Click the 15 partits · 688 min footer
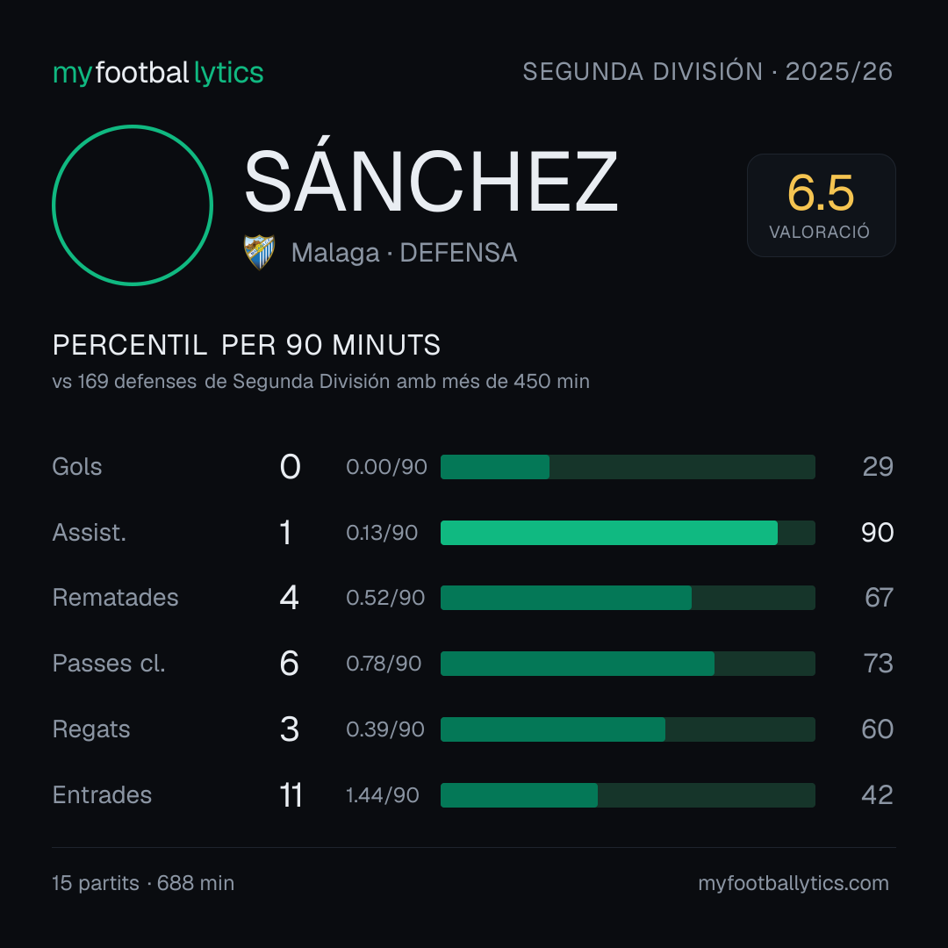Viewport: 948px width, 948px height. click(x=143, y=883)
